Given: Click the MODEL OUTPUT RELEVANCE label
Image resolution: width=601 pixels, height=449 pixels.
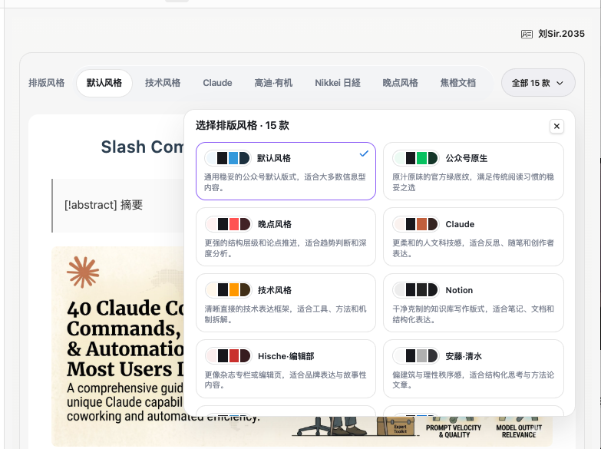Looking at the screenshot, I should click(519, 431).
